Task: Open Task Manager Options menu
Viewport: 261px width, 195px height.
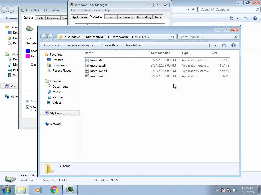Action: pos(85,10)
